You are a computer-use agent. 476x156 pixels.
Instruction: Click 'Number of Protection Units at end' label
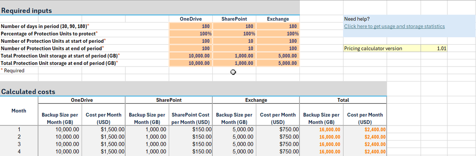[52, 48]
